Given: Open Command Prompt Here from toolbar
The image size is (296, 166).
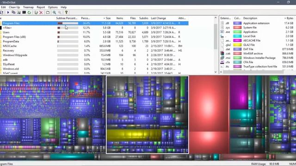Looking at the screenshot, I should 24,12.
